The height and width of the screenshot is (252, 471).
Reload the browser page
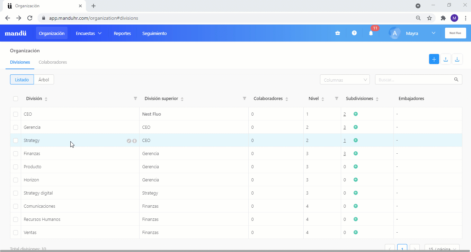point(30,18)
